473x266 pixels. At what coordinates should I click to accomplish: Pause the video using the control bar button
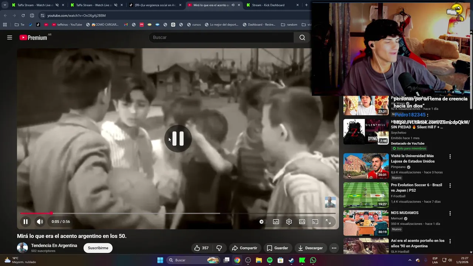tap(25, 222)
